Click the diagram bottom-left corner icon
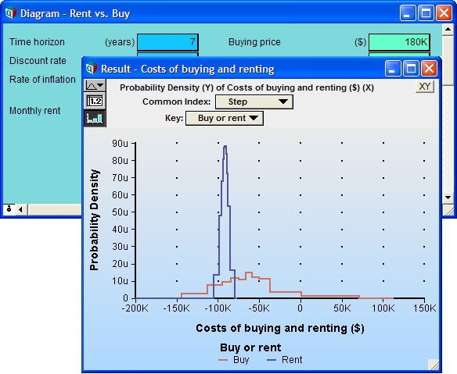Screen dimensions: 457x374 pos(9,209)
